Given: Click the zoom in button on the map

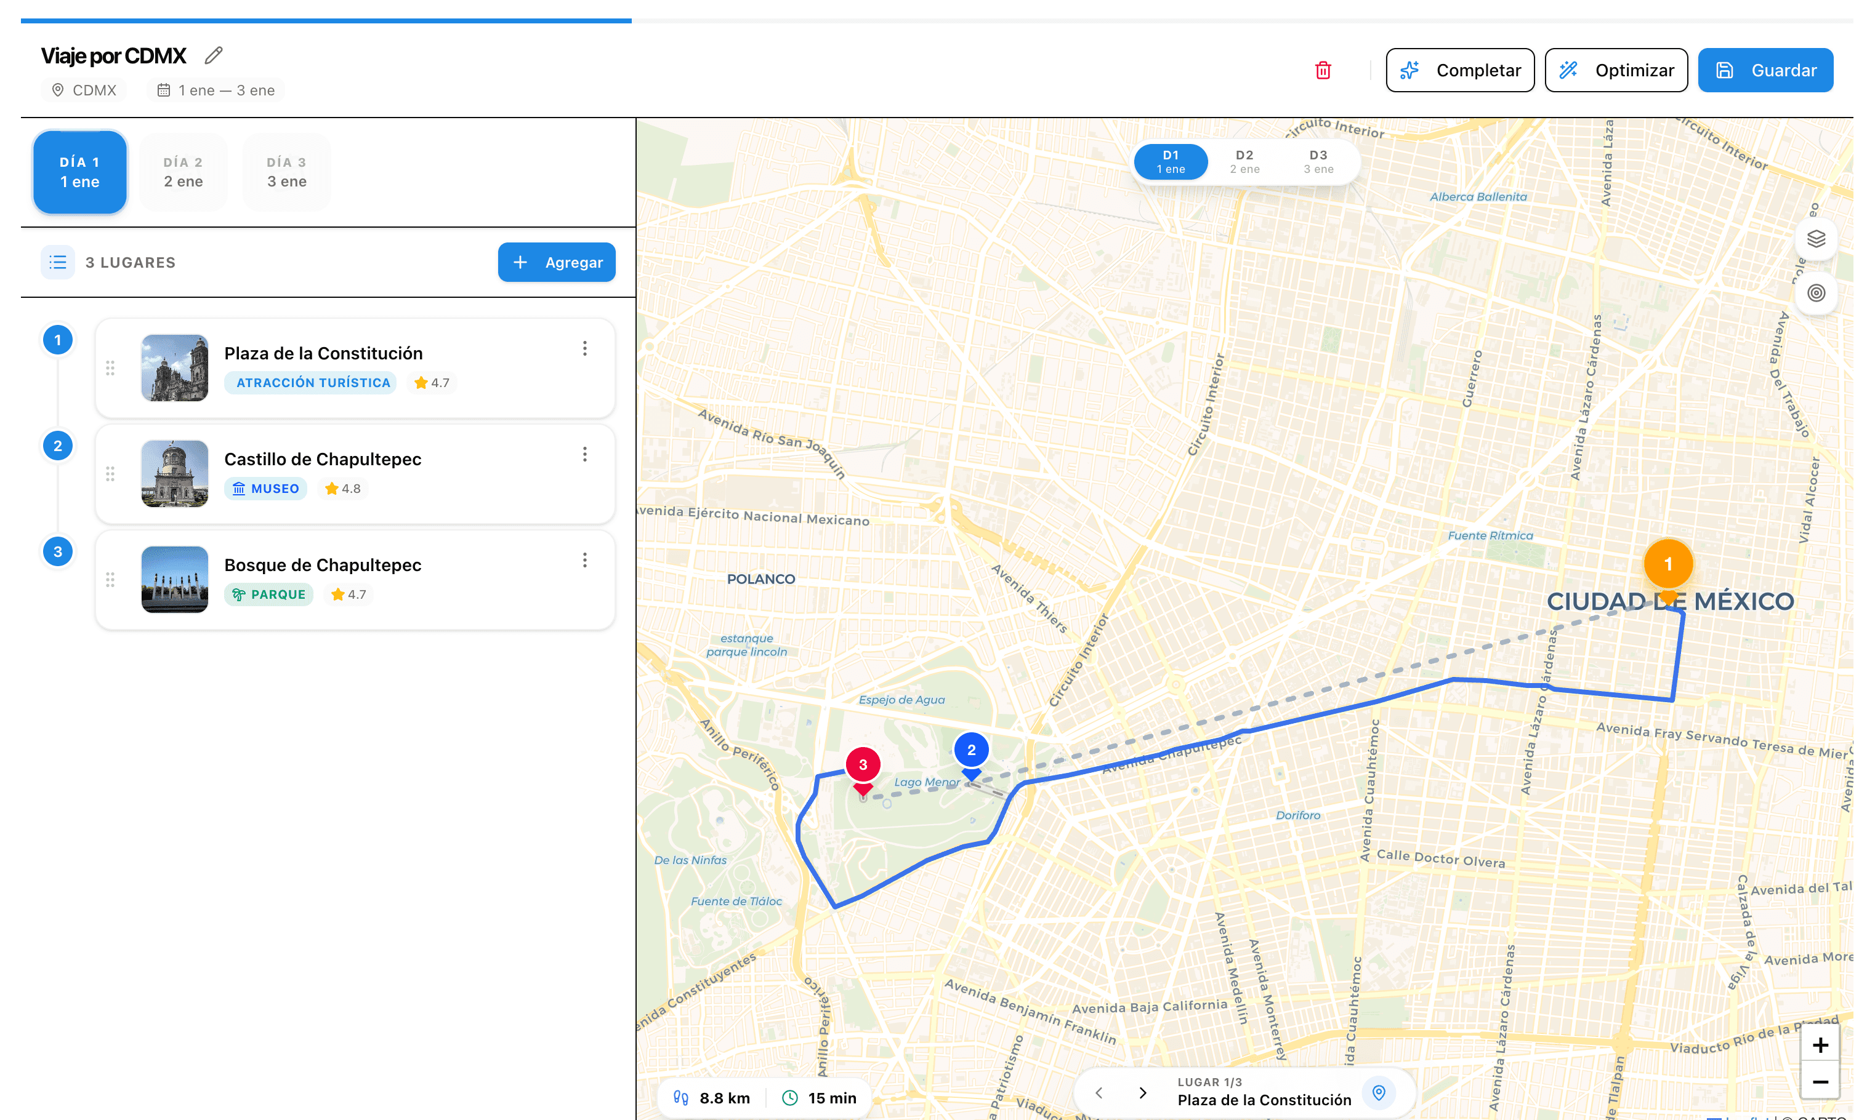Looking at the screenshot, I should pyautogui.click(x=1820, y=1044).
